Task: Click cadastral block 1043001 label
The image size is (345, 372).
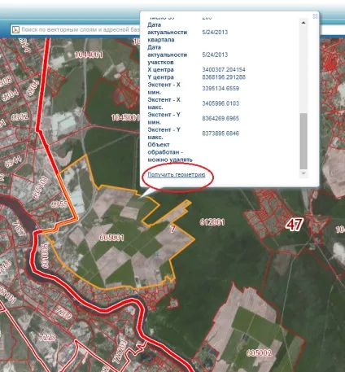Action: pos(125,117)
